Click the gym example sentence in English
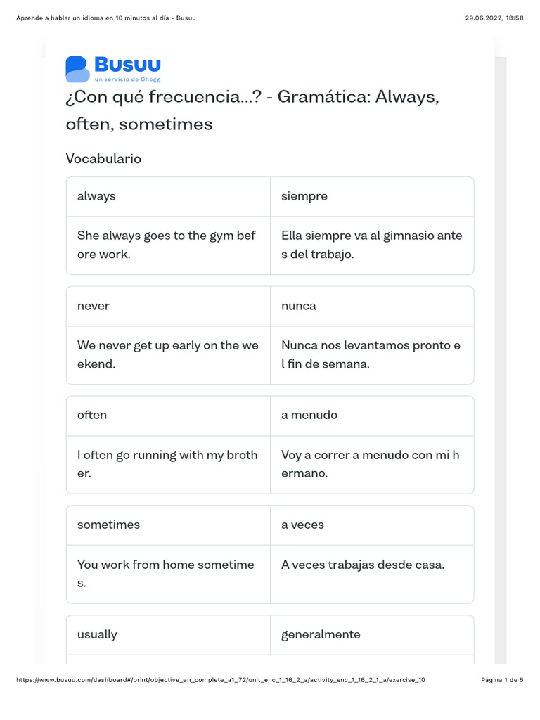 [167, 245]
